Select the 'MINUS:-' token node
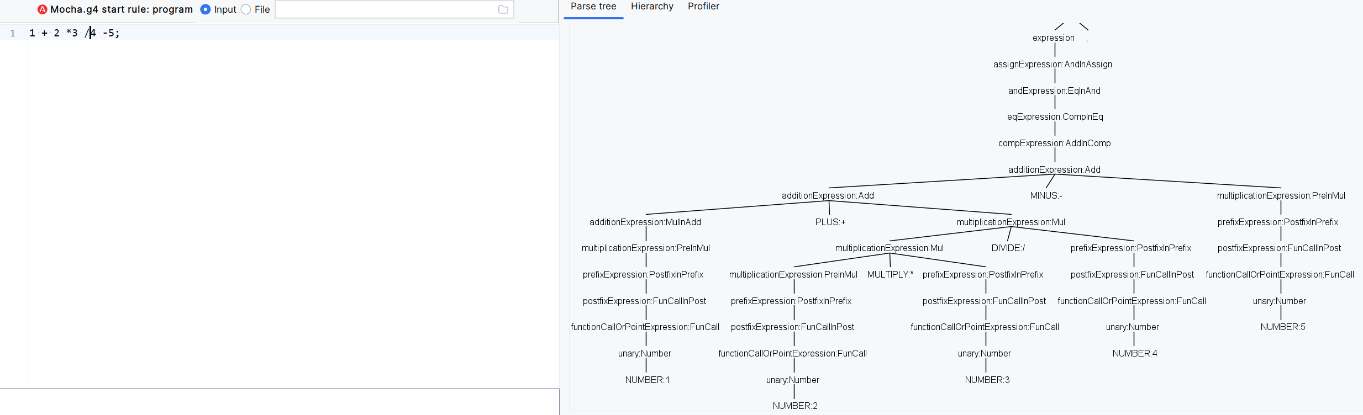The width and height of the screenshot is (1363, 415). 1046,196
